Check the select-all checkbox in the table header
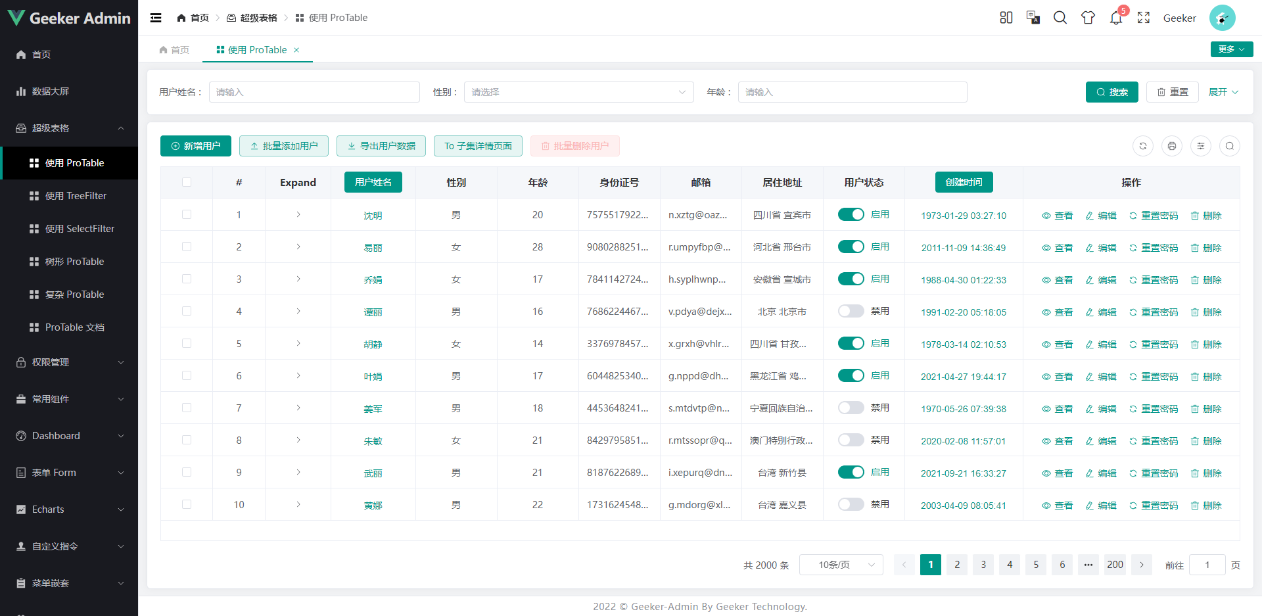 click(x=187, y=182)
